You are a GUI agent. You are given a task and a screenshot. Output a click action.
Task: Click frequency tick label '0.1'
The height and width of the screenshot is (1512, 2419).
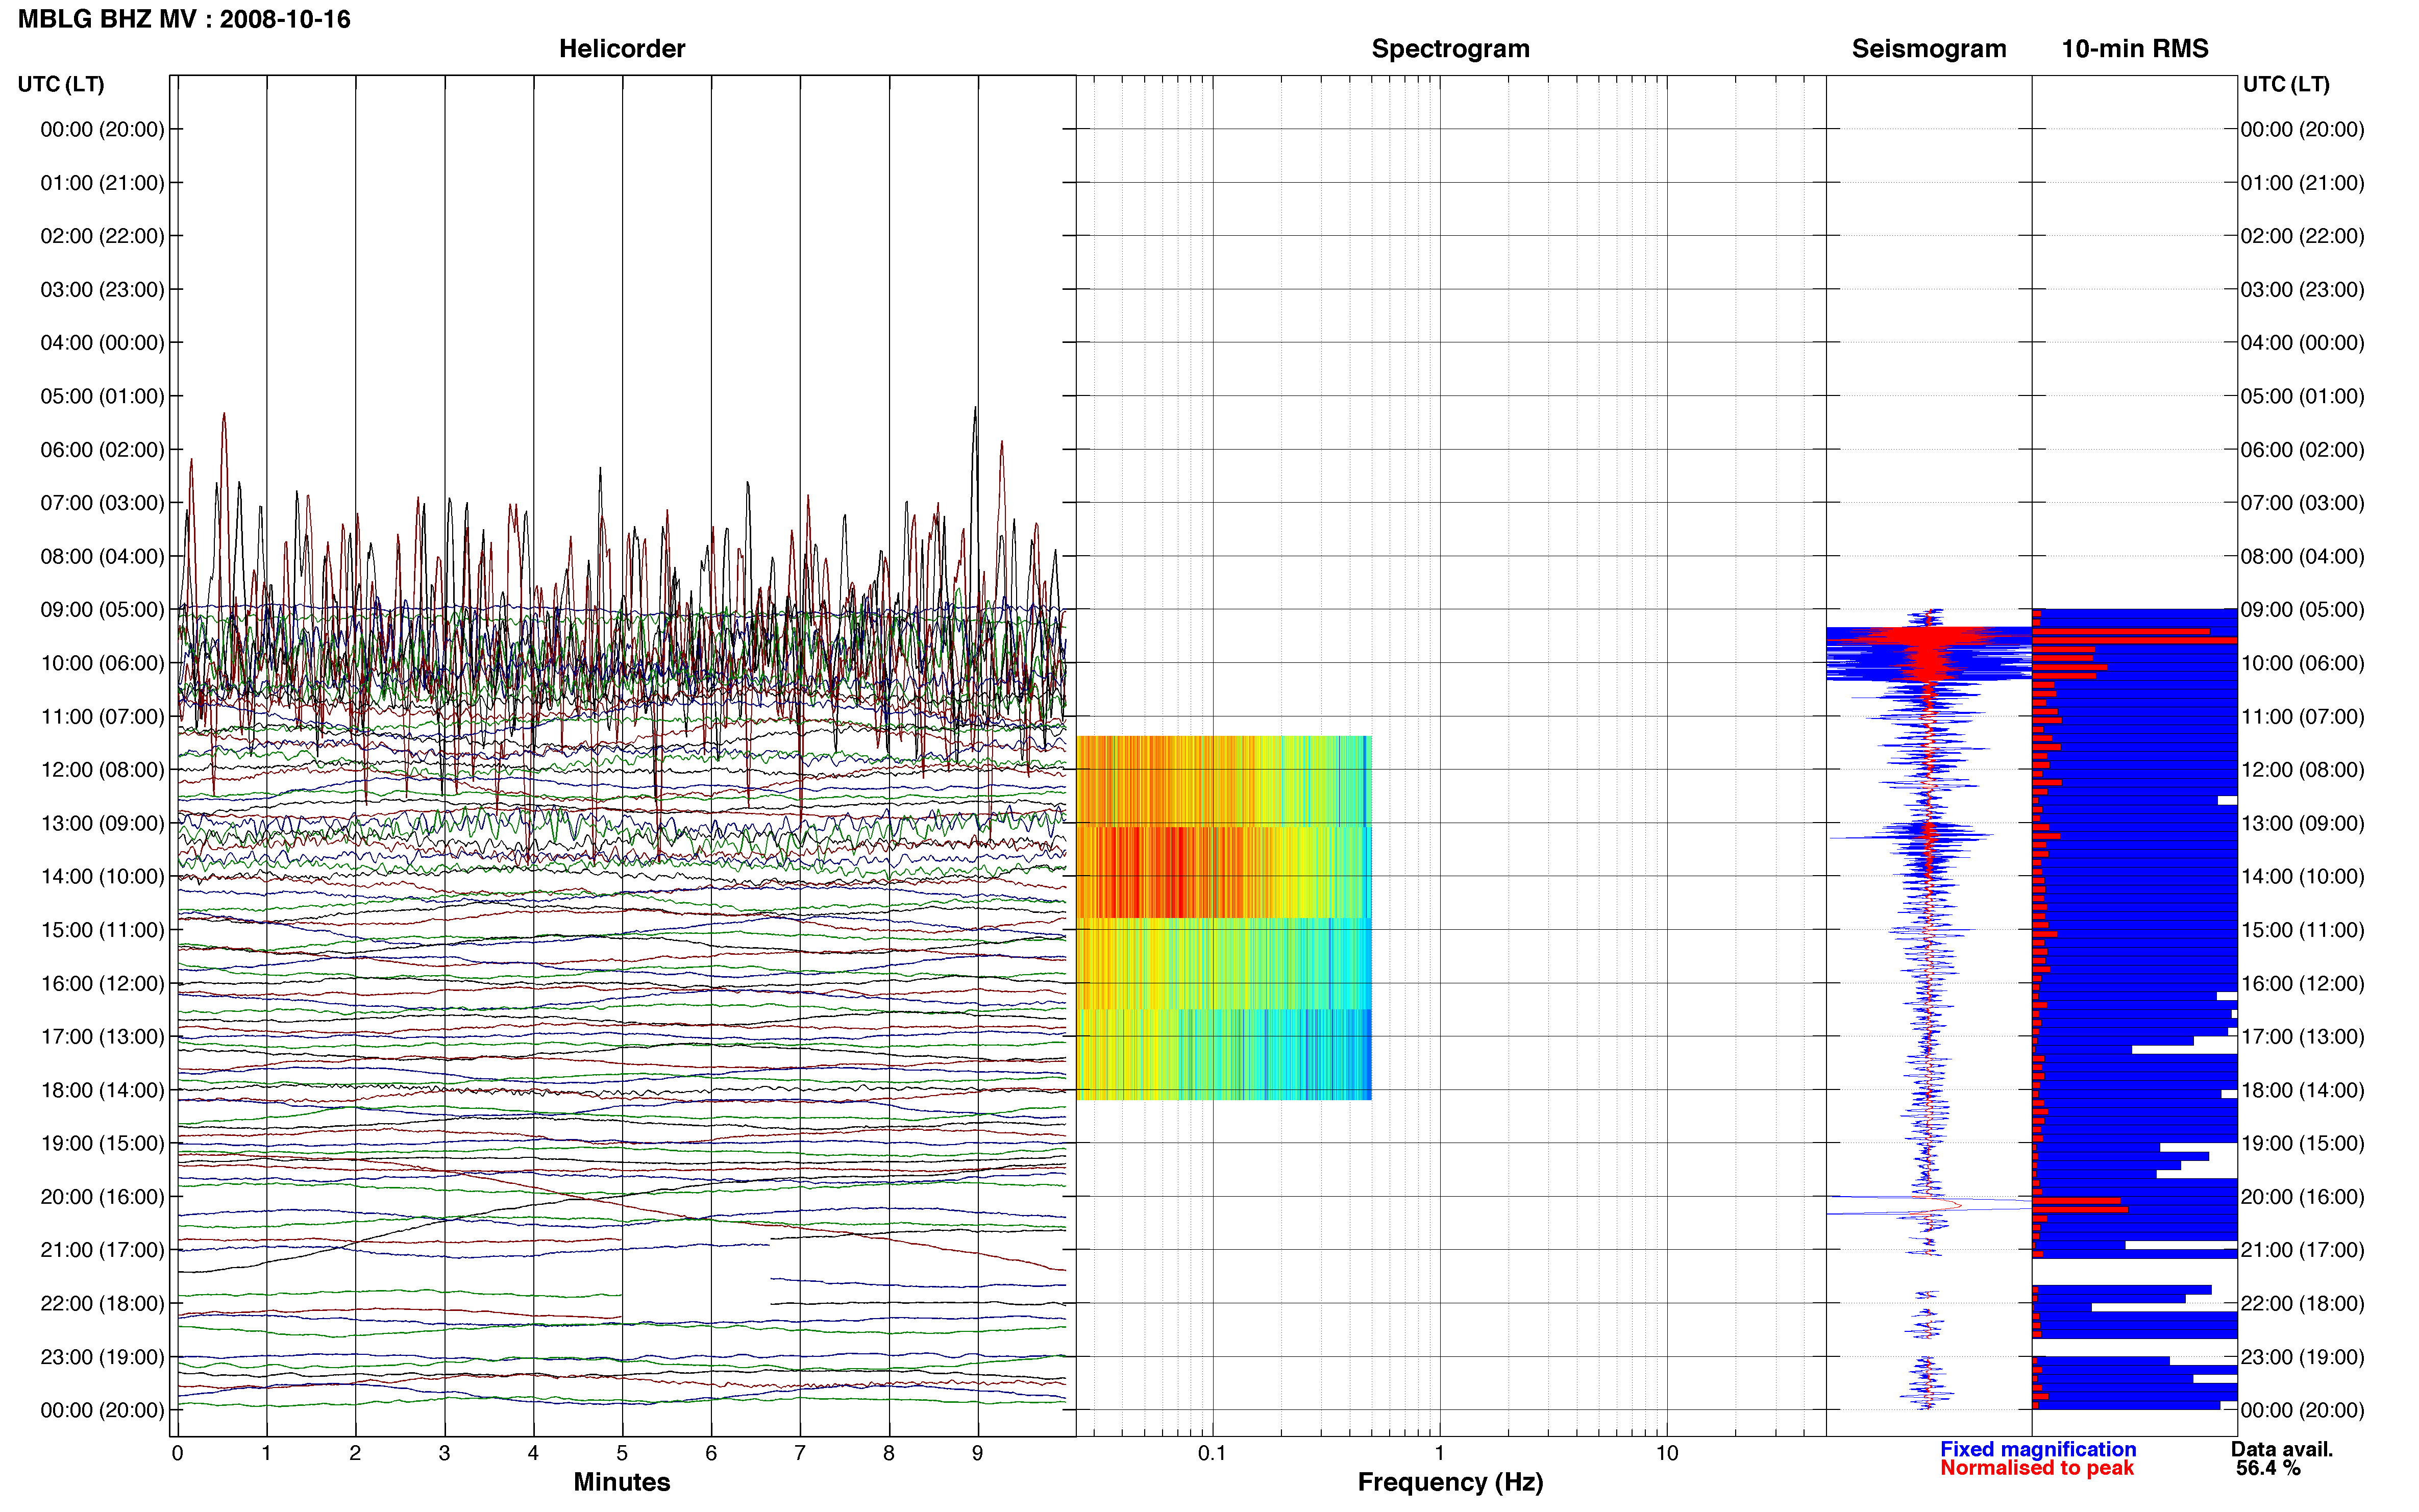pos(1212,1453)
